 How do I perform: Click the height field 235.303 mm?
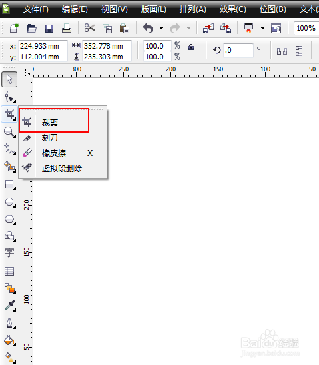point(107,57)
